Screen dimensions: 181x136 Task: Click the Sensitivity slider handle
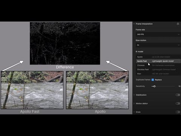pos(154,86)
